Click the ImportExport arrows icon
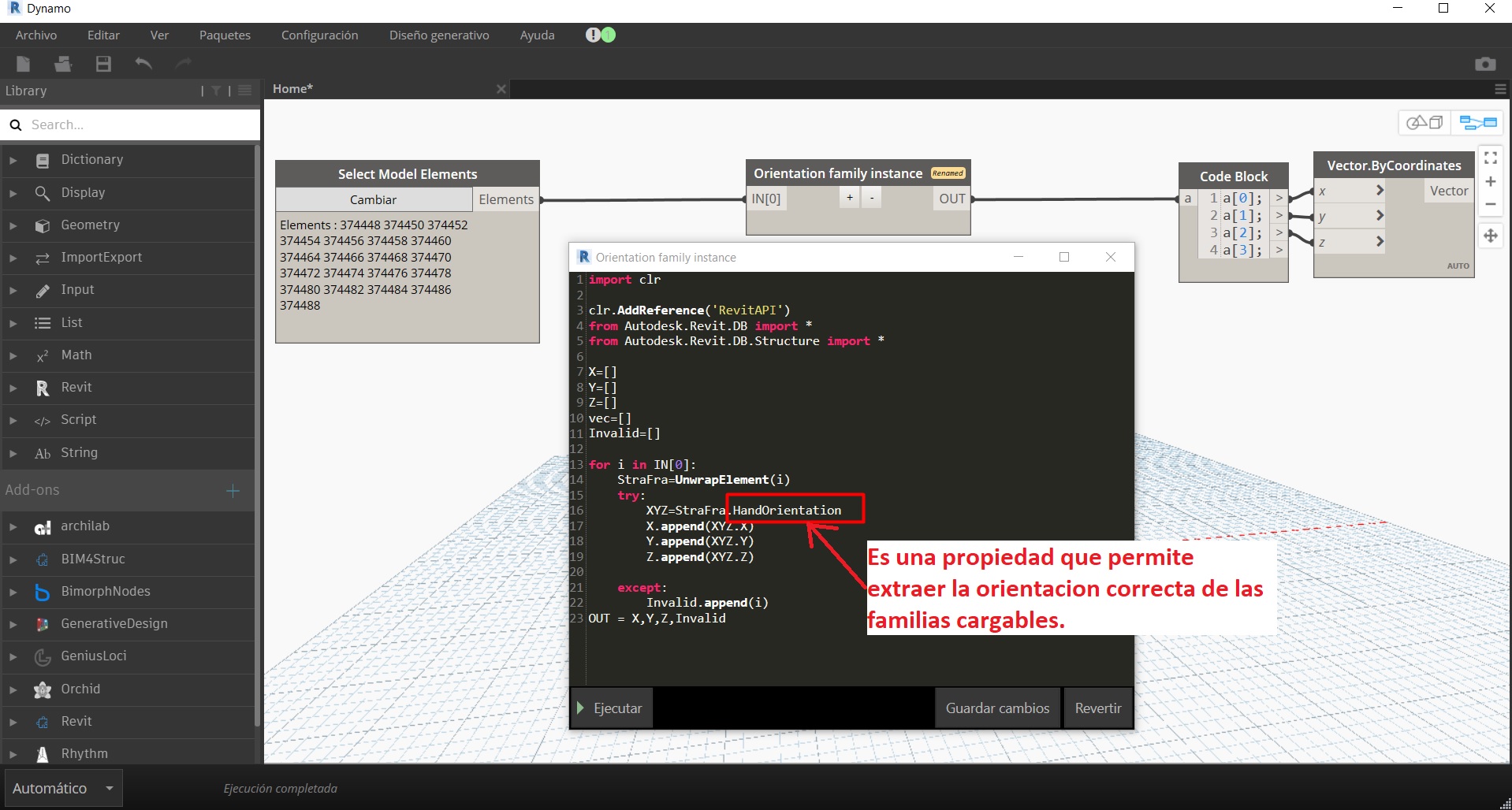The image size is (1512, 810). coord(43,258)
